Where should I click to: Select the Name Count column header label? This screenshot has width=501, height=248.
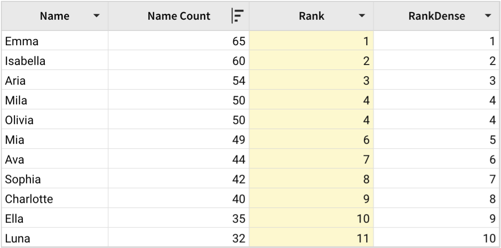179,17
